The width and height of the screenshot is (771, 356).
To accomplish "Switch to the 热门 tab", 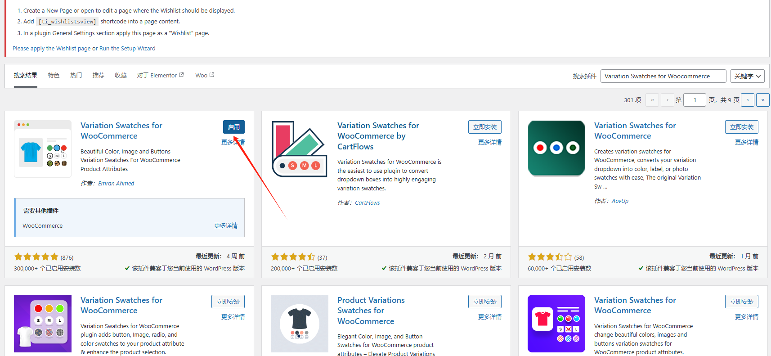I will click(x=76, y=75).
